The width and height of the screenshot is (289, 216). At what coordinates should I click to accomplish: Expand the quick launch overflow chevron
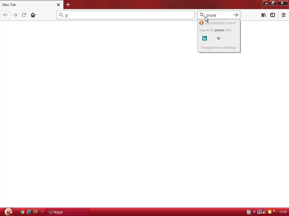click(42, 212)
